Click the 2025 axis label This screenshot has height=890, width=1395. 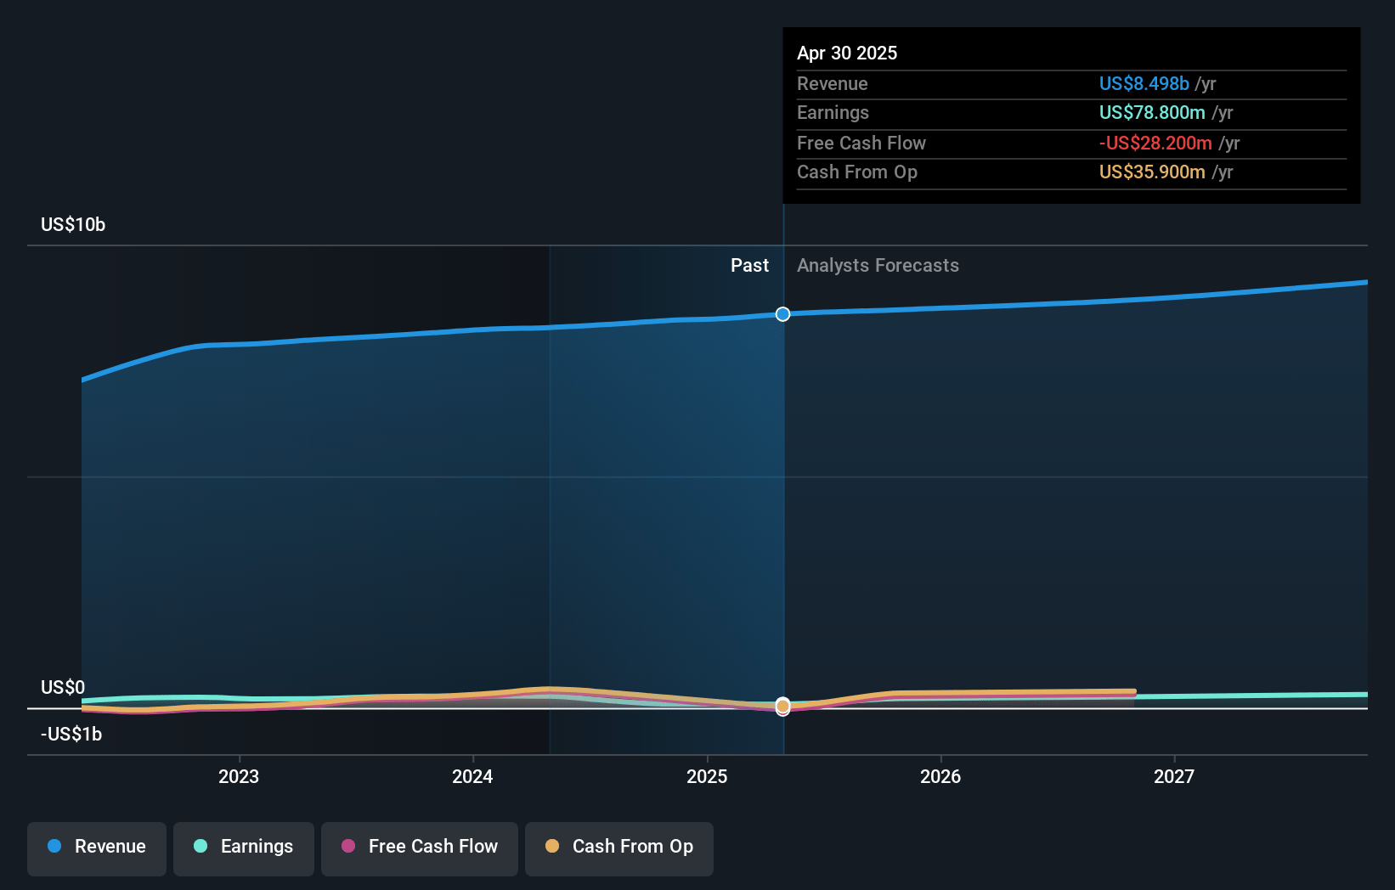tap(707, 776)
